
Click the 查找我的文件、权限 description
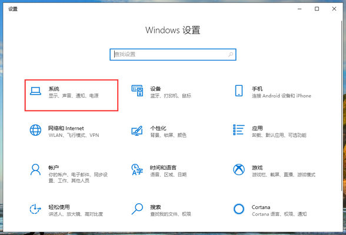pos(171,214)
